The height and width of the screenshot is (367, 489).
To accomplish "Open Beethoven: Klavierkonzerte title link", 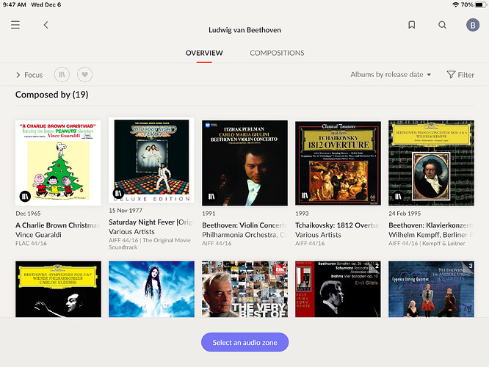I will point(431,225).
